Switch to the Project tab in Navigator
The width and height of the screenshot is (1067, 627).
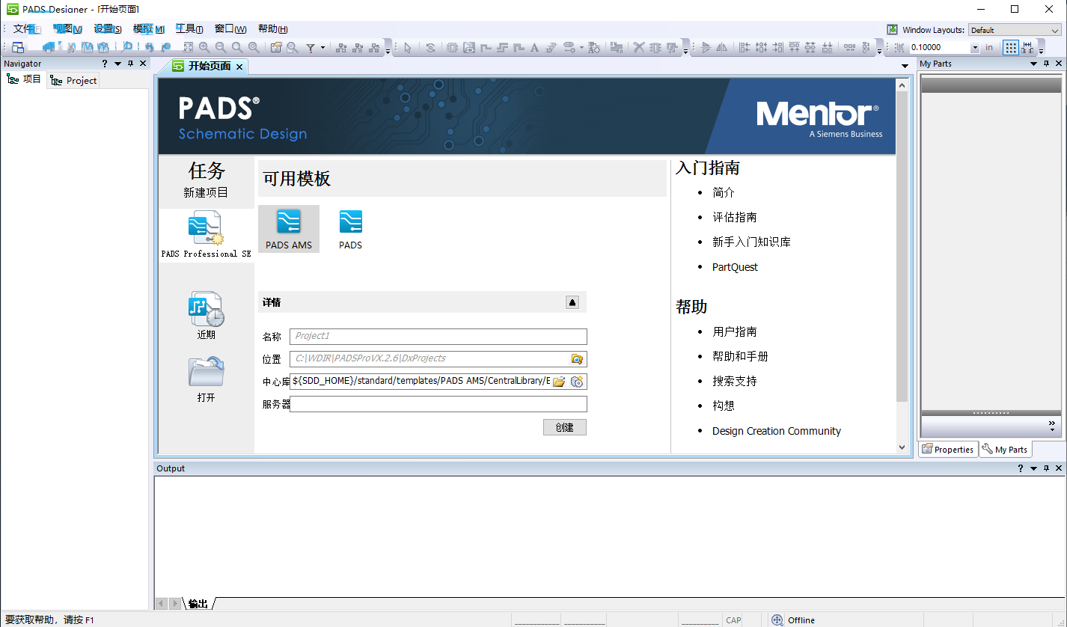tap(73, 80)
